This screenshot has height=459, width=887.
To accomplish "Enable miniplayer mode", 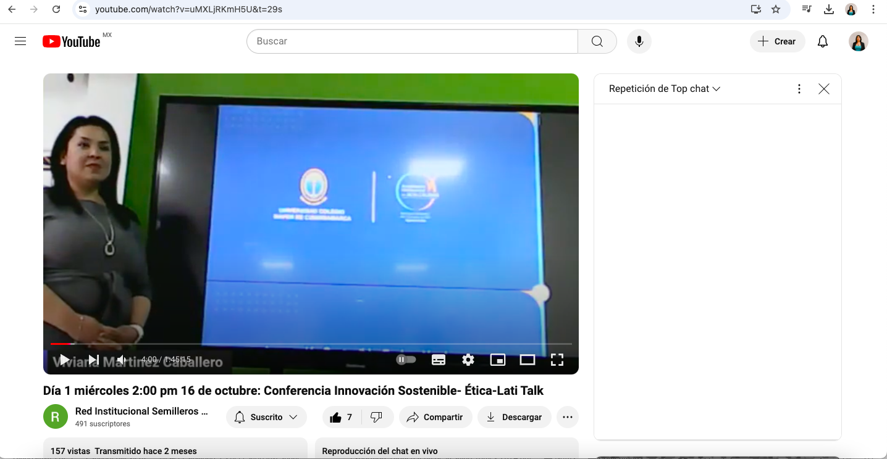I will point(498,360).
